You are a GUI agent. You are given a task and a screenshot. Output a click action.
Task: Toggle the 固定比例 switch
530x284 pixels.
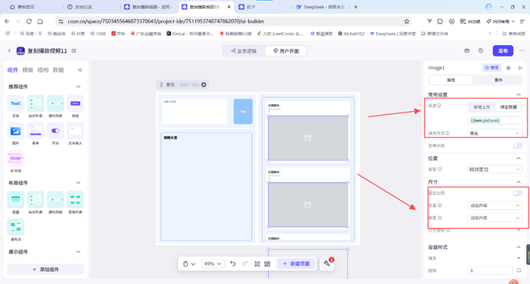click(x=518, y=193)
